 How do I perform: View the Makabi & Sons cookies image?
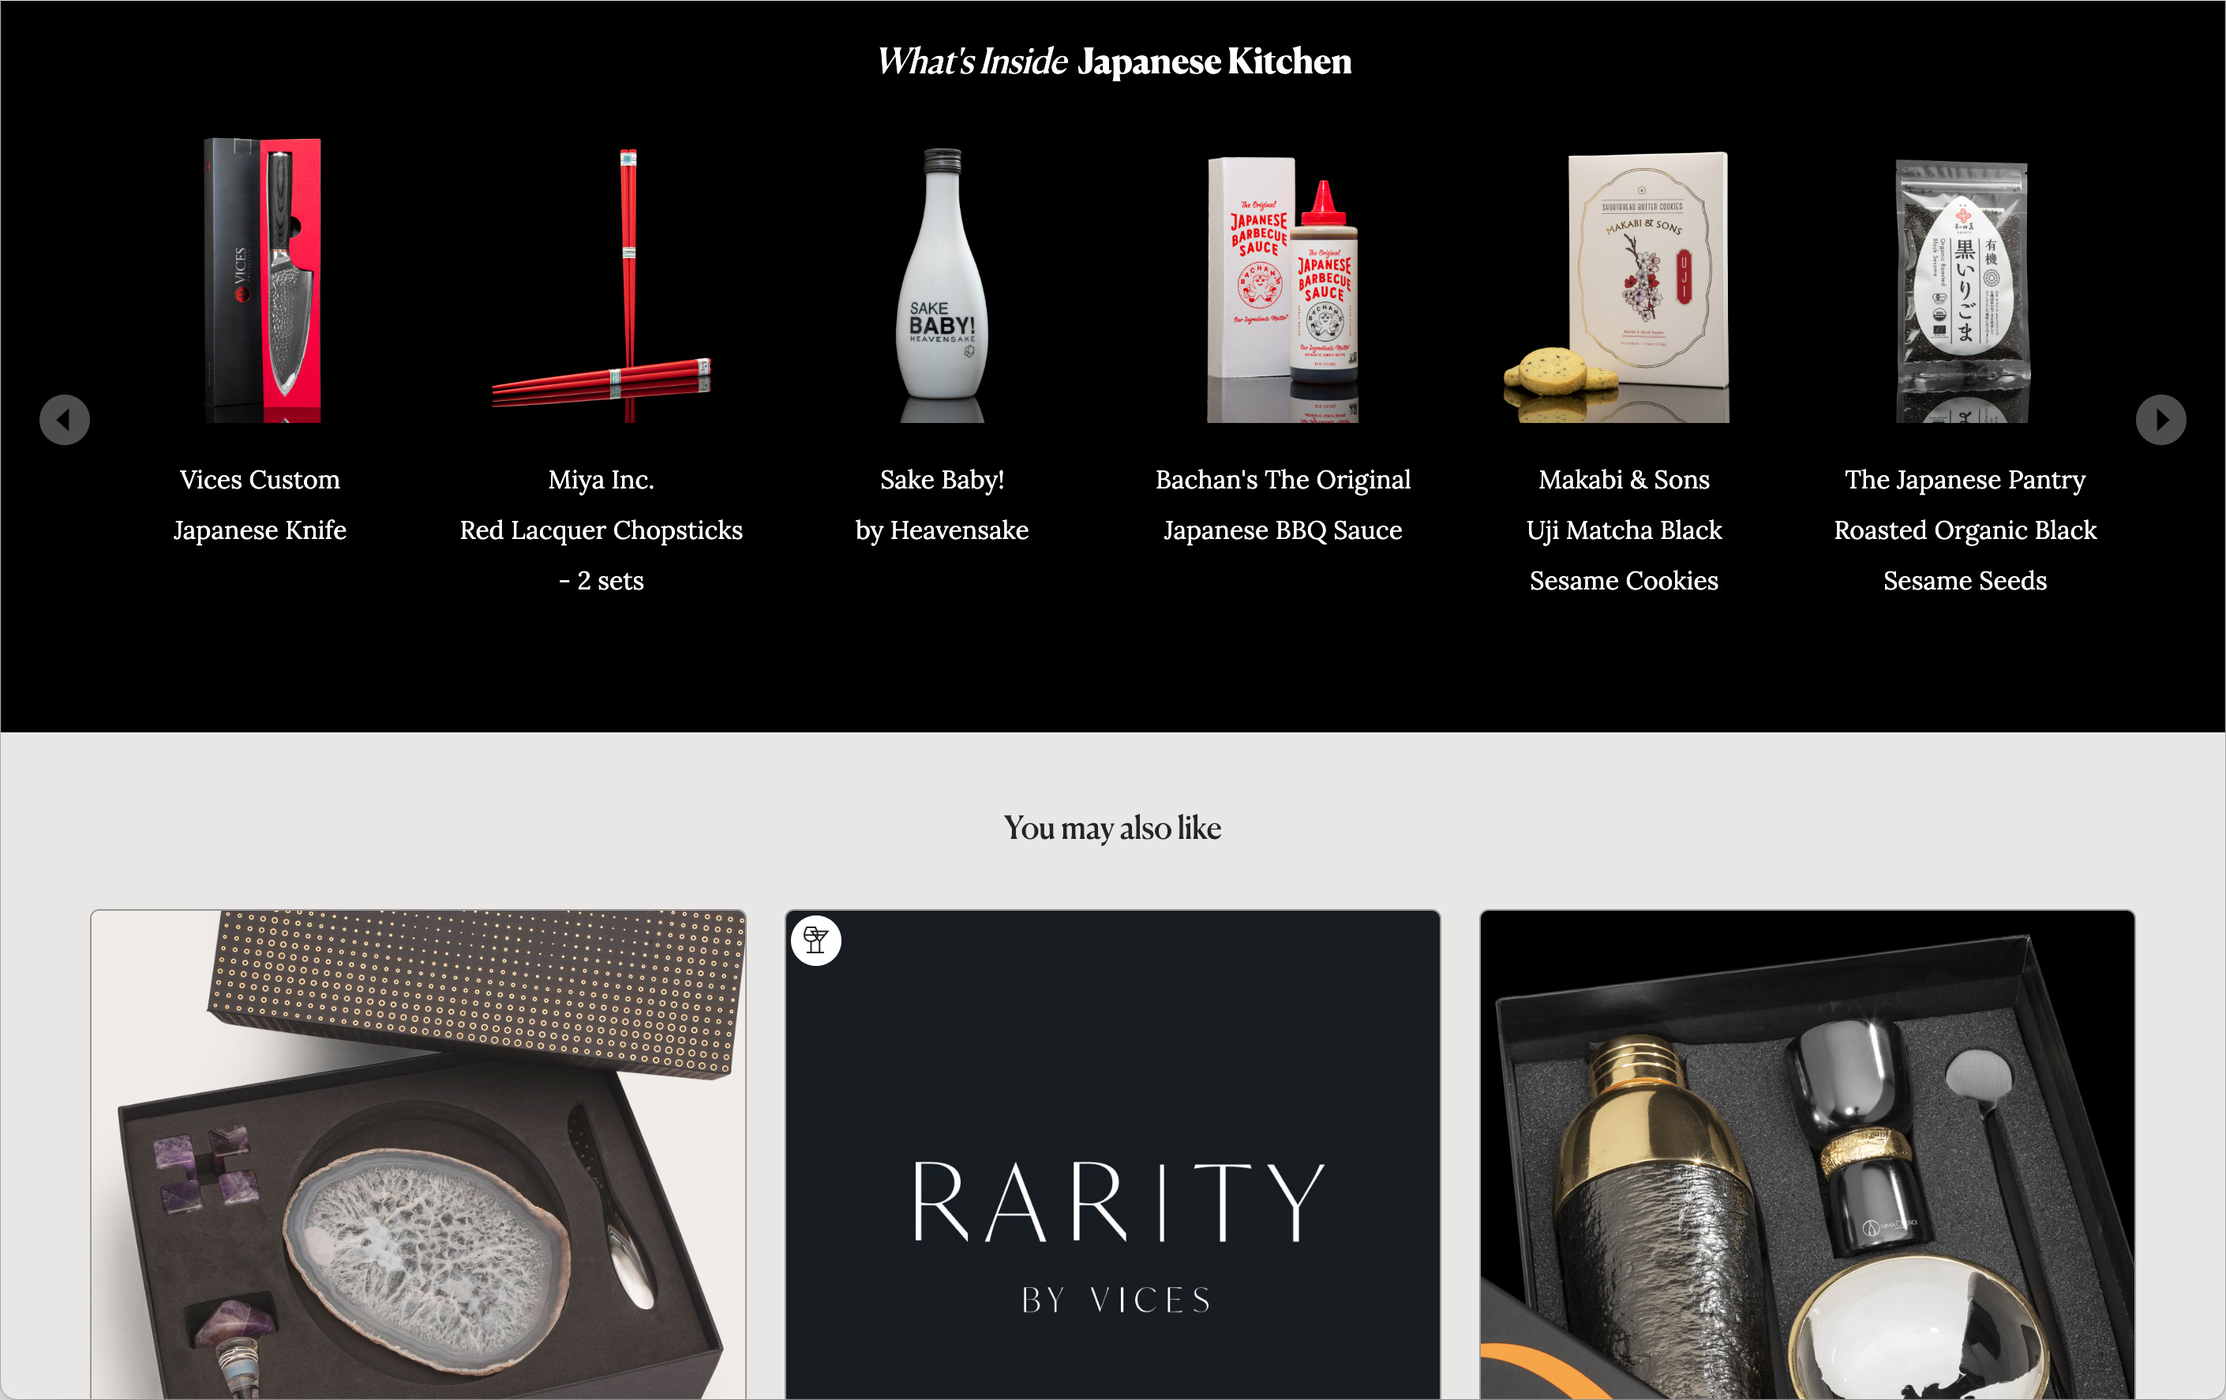[1617, 286]
